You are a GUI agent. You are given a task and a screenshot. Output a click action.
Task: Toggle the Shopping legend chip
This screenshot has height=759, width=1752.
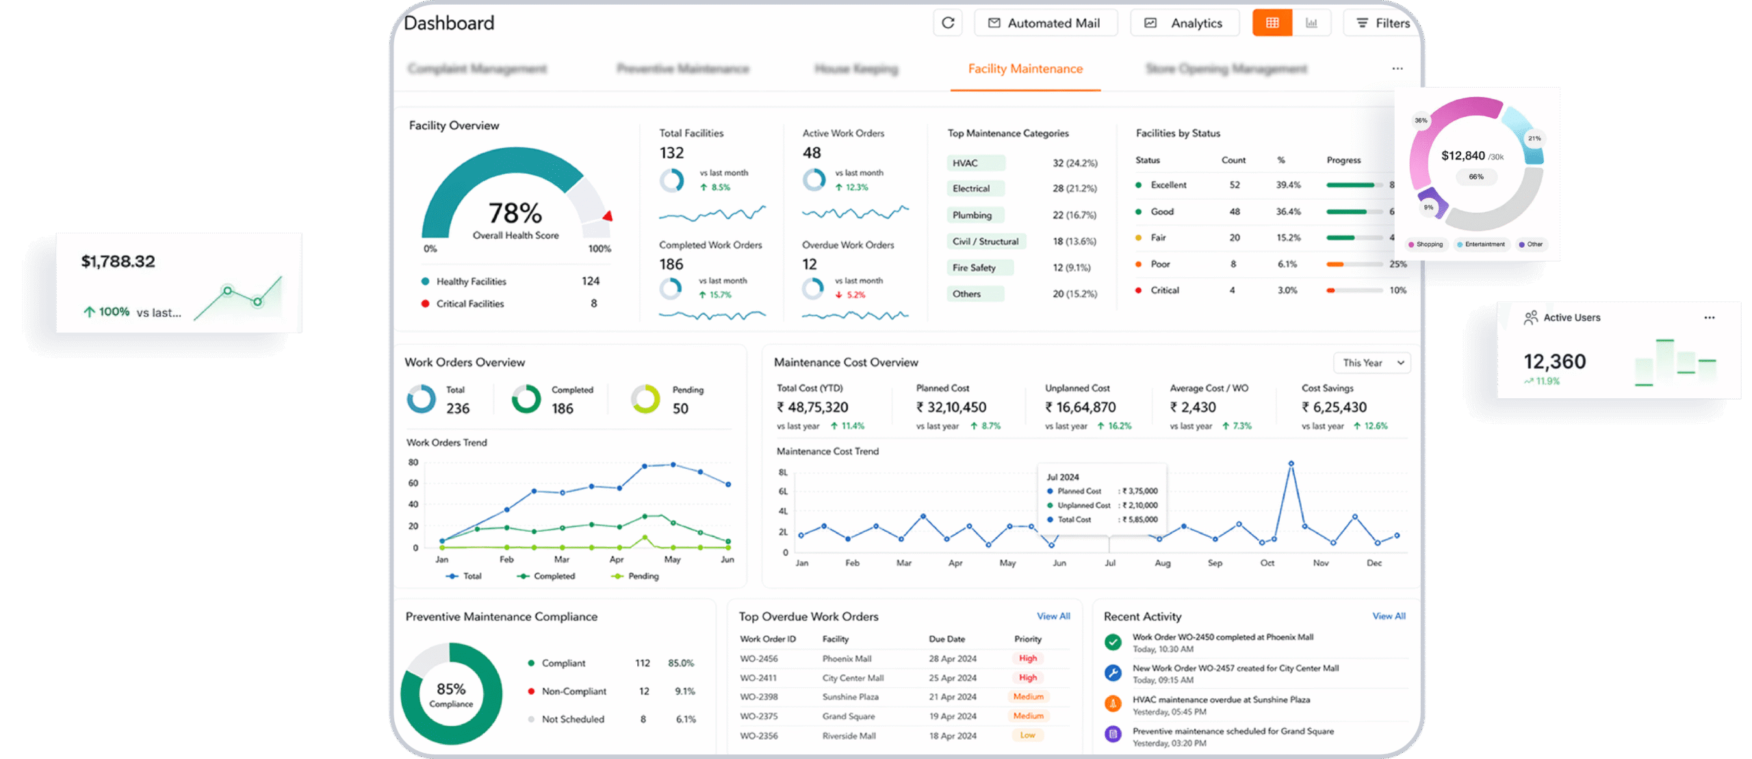pyautogui.click(x=1426, y=244)
